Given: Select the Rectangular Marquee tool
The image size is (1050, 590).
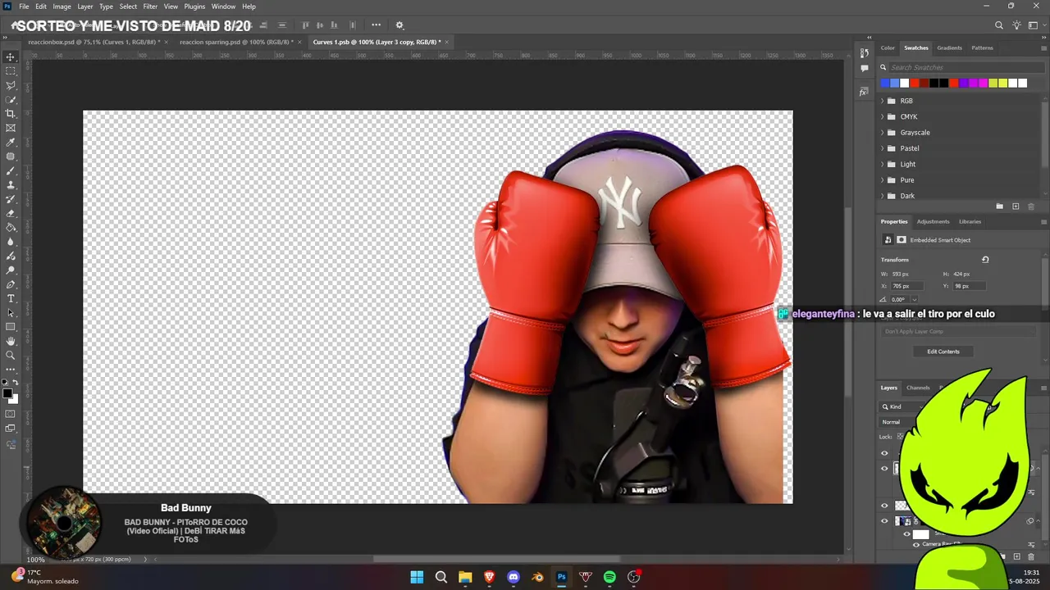Looking at the screenshot, I should [11, 71].
